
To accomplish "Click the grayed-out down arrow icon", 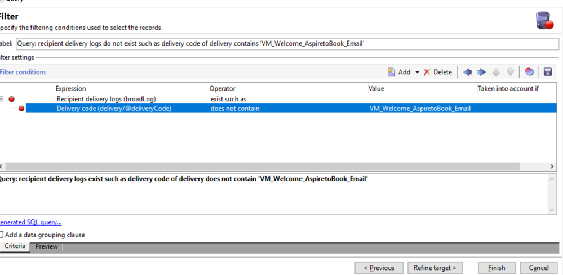I will (x=510, y=72).
